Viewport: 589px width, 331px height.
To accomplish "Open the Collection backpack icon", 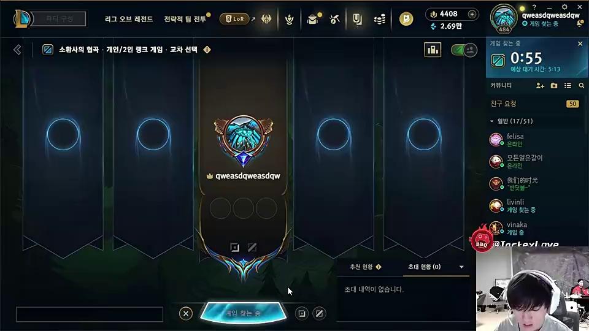I will click(313, 19).
